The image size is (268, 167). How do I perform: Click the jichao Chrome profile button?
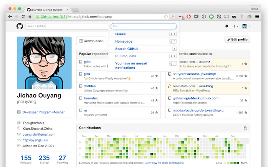coord(254,9)
